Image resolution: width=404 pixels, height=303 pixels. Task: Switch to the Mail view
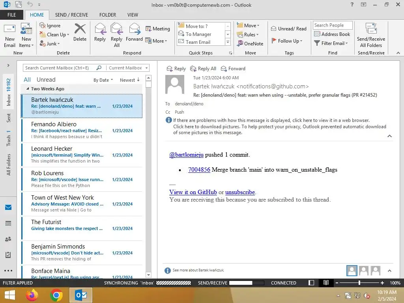pos(8,207)
